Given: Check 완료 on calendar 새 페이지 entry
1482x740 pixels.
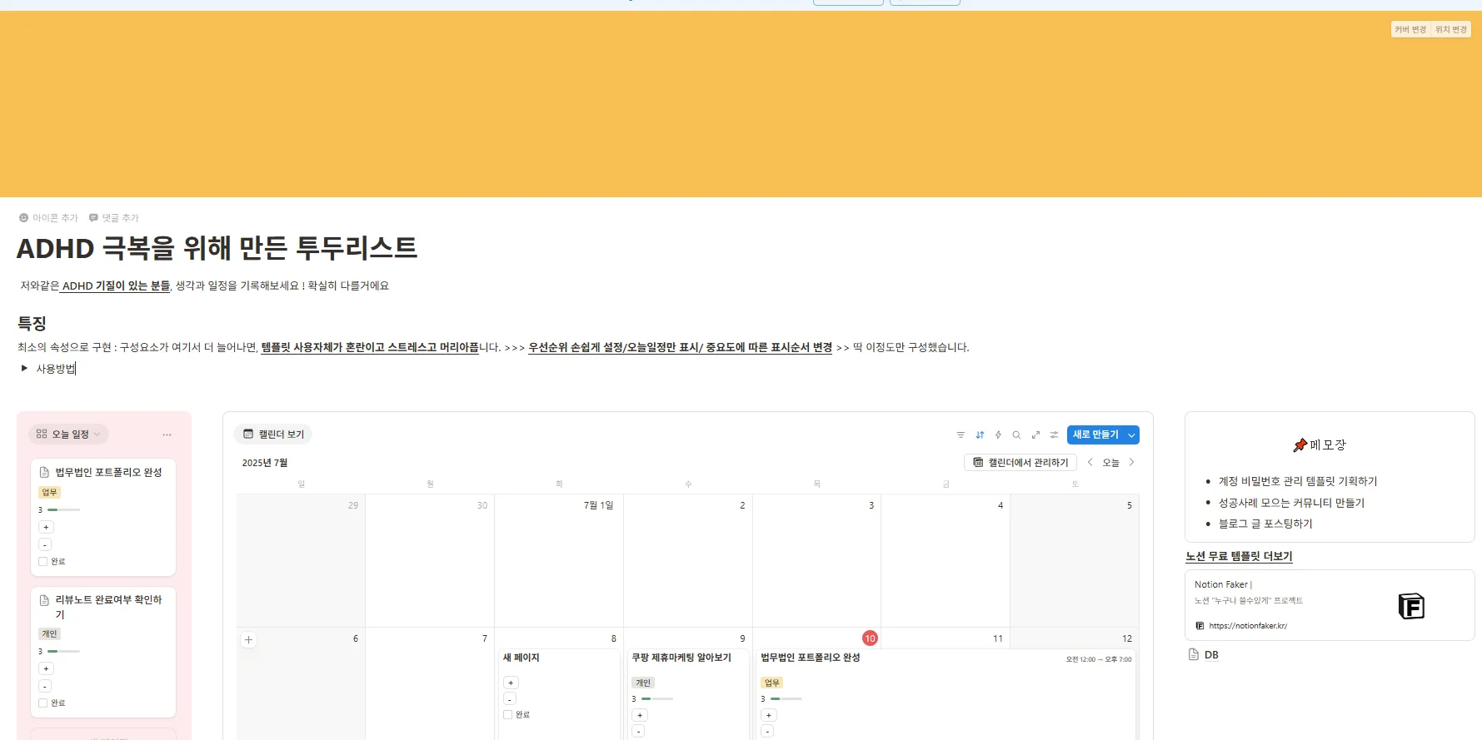Looking at the screenshot, I should point(507,715).
